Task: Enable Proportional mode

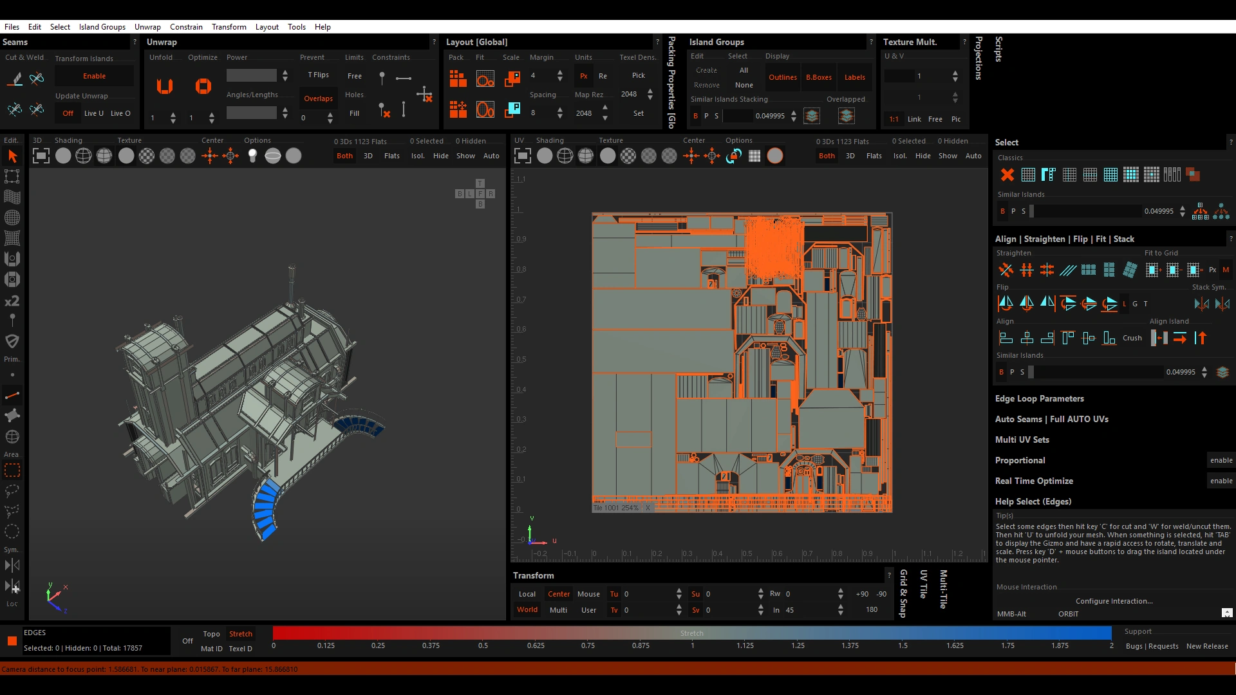Action: pos(1221,460)
